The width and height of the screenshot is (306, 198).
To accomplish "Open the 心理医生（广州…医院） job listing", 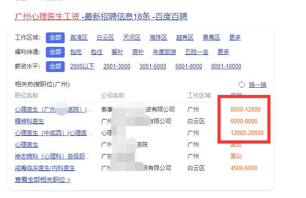I will 53,109.
